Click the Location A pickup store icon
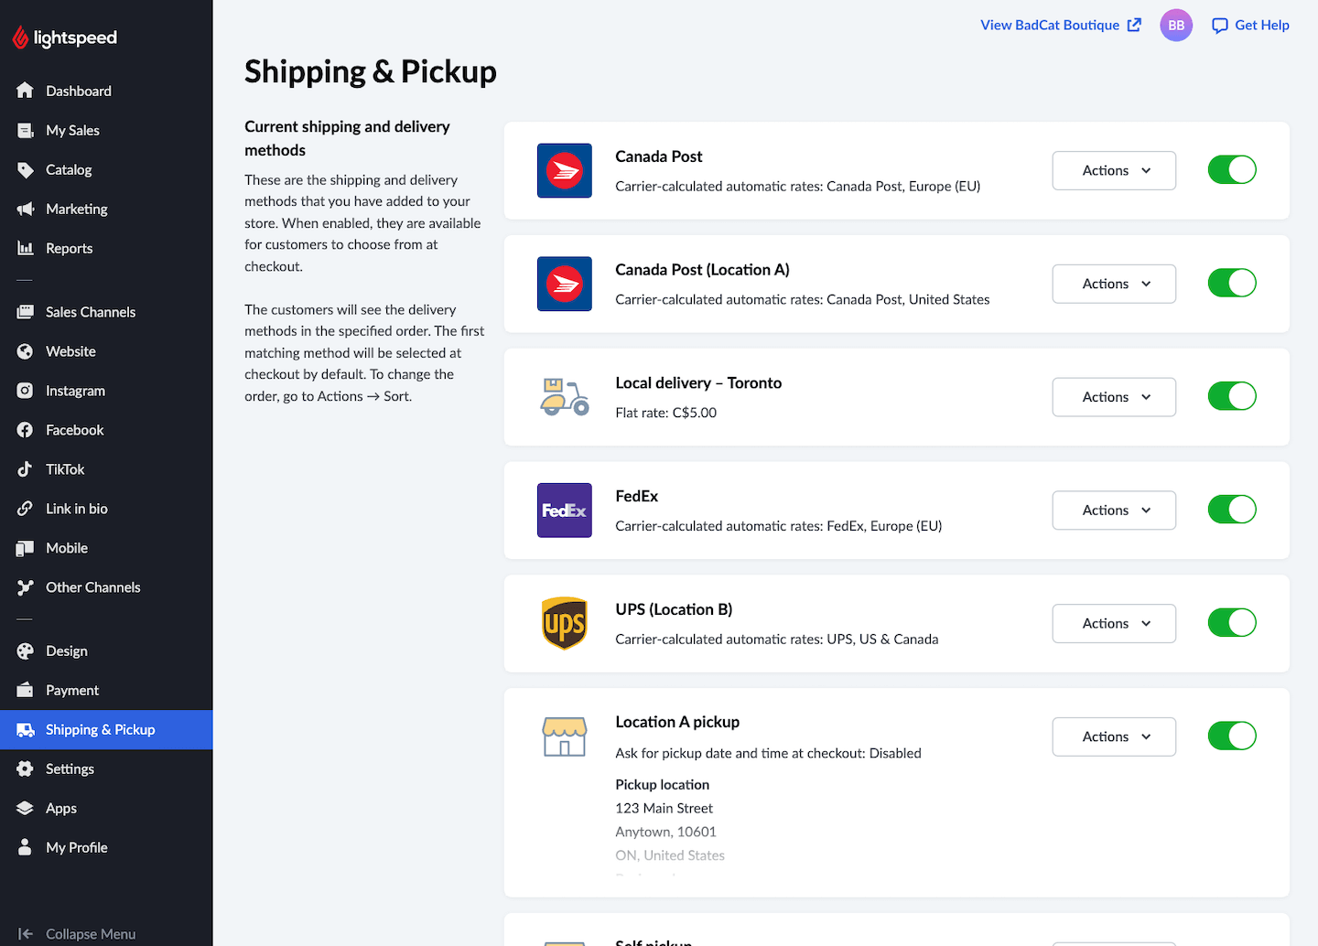Screen dimensions: 1318x946 pyautogui.click(x=565, y=736)
